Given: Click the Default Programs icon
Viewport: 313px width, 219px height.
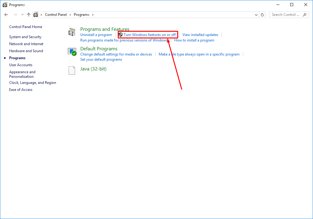Looking at the screenshot, I should (x=72, y=52).
